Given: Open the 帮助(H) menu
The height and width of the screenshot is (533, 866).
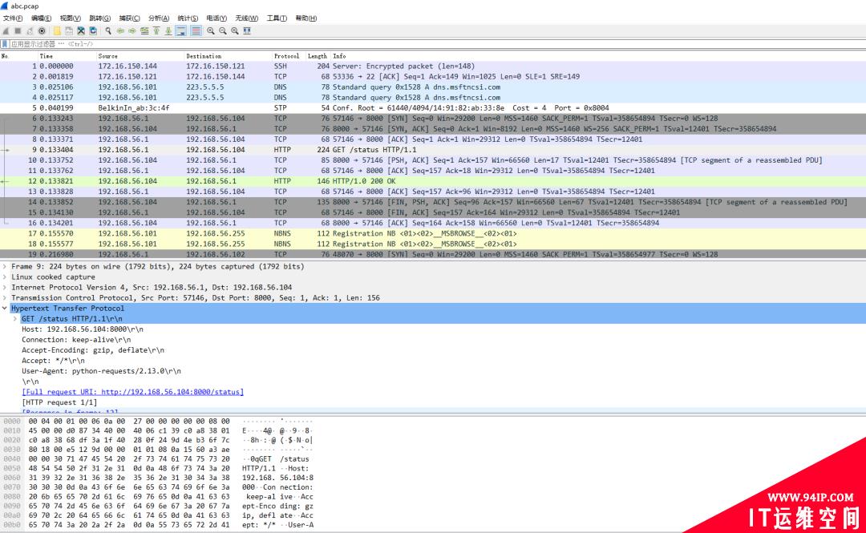Looking at the screenshot, I should [306, 18].
